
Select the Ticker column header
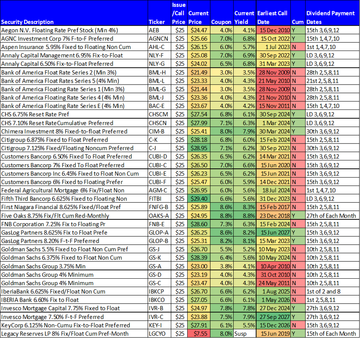pyautogui.click(x=159, y=13)
